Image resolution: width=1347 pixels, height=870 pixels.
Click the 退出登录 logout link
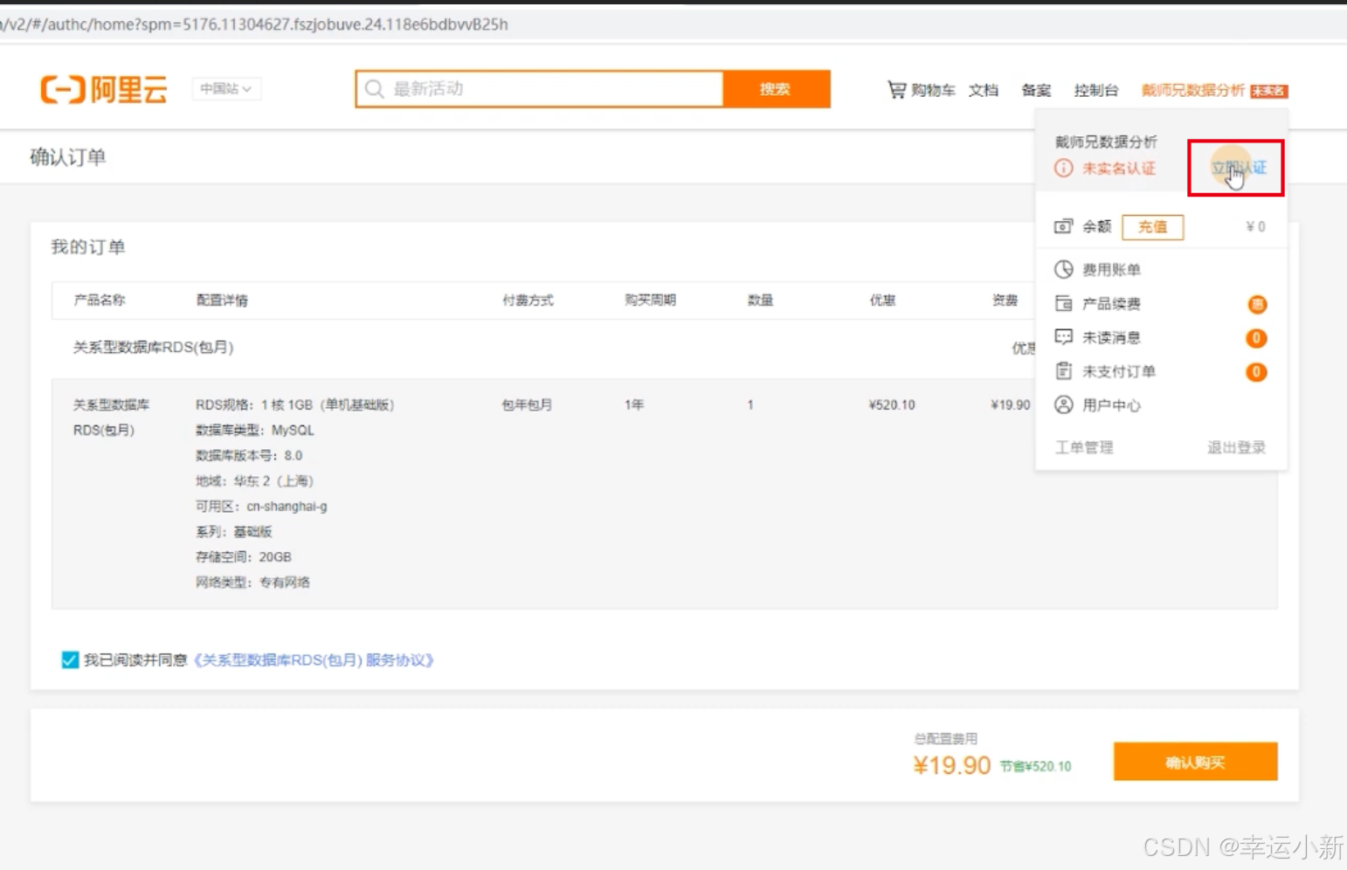pyautogui.click(x=1236, y=448)
